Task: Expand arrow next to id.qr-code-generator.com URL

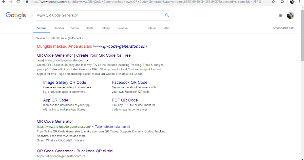Action: tap(84, 156)
